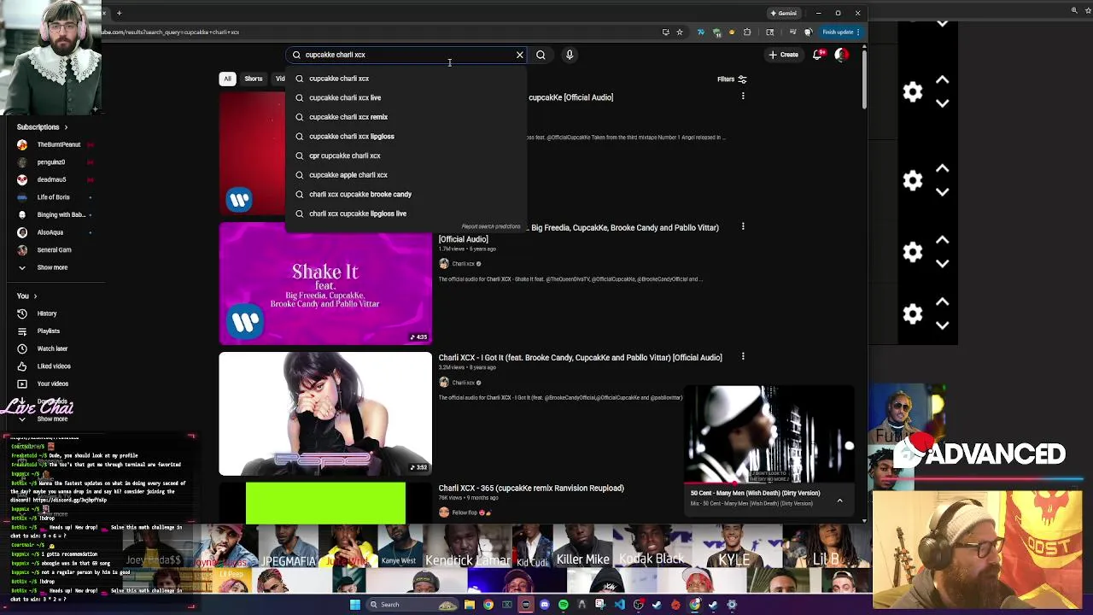The image size is (1093, 615).
Task: Open Watch later in the sidebar
Action: coord(51,348)
